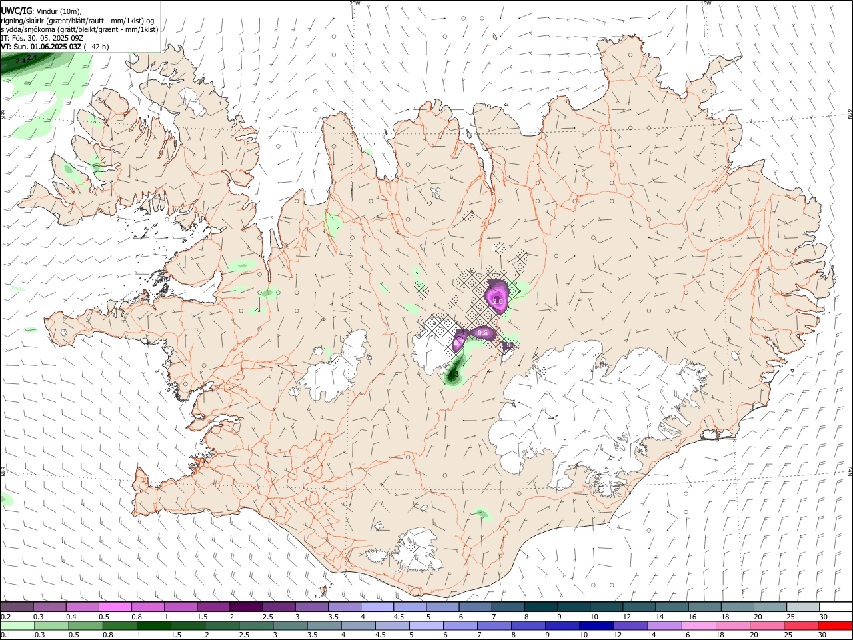Screen dimensions: 853x640
Task: Pick the coral-red swatch labeled 25
Action: click(802, 626)
